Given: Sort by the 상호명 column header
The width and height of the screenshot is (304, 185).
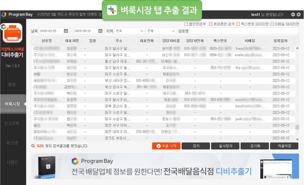Looking at the screenshot, I should 46,41.
